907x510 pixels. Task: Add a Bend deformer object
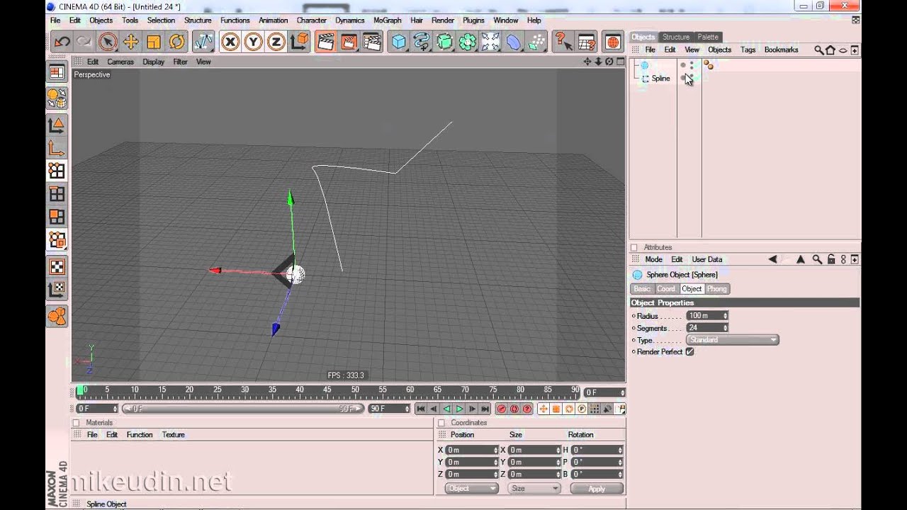[514, 42]
